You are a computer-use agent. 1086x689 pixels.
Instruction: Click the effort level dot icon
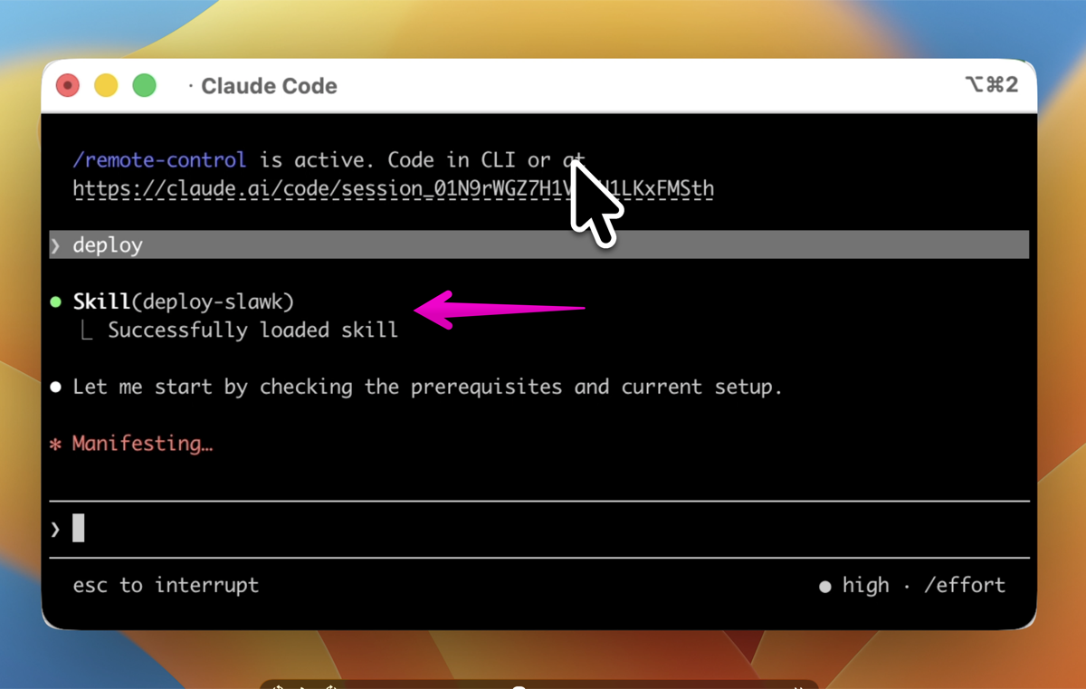[x=825, y=587]
